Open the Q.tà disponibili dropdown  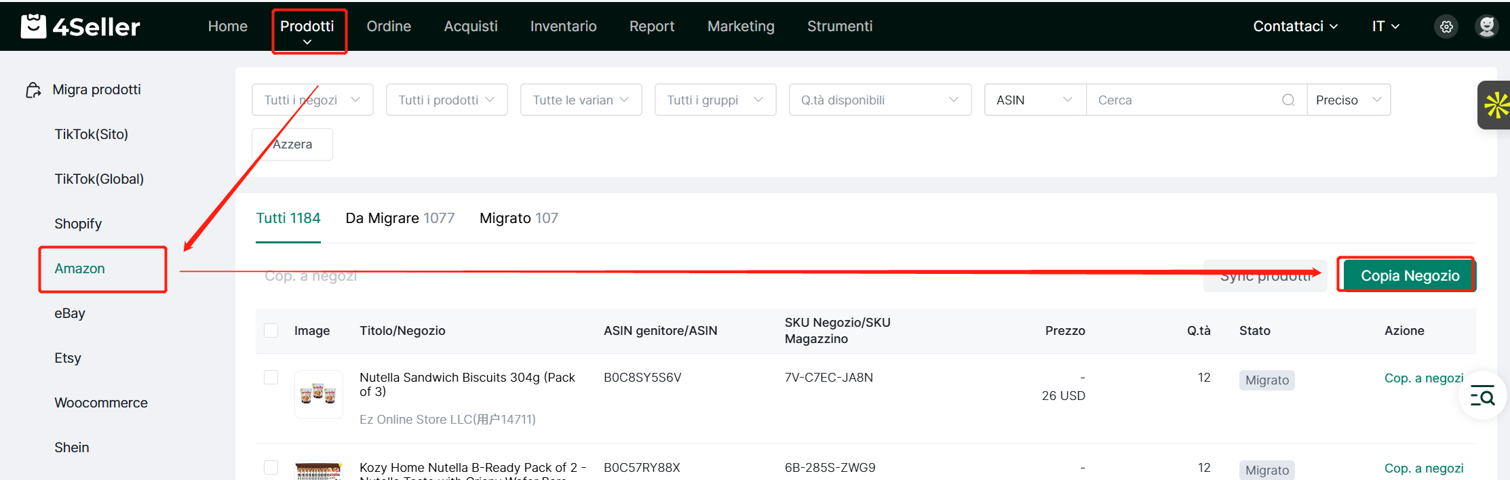coord(880,100)
